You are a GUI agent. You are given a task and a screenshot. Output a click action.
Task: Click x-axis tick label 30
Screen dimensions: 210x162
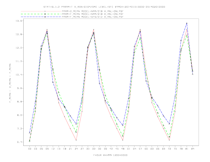tap(88, 149)
